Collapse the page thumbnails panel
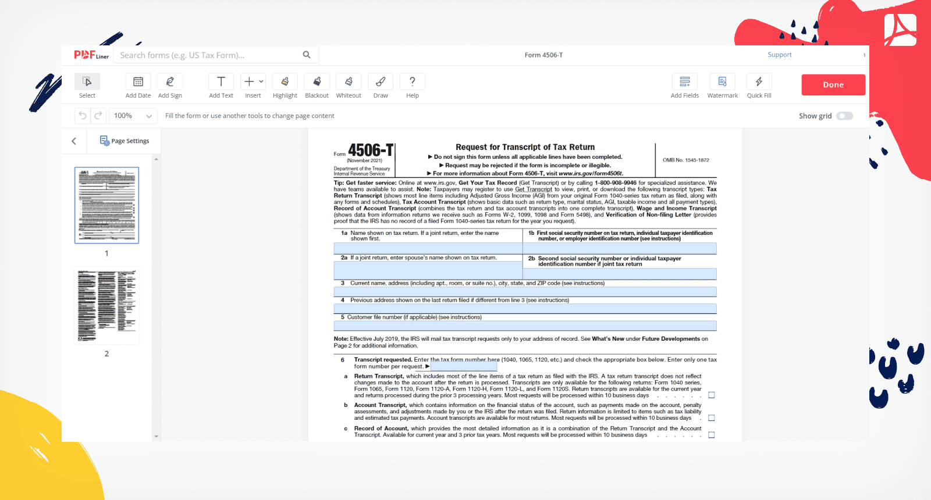 click(x=74, y=141)
